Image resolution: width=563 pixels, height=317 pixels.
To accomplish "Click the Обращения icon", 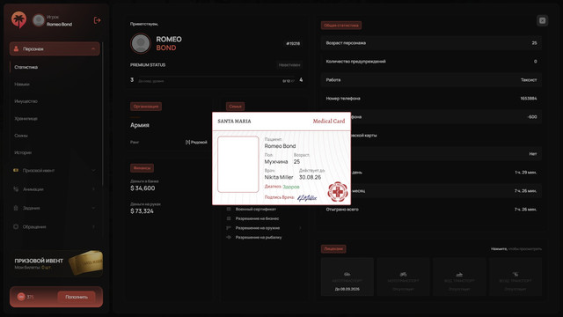I will (x=16, y=227).
